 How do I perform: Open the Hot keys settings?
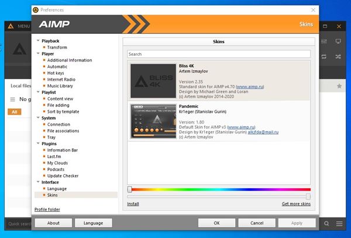point(56,73)
